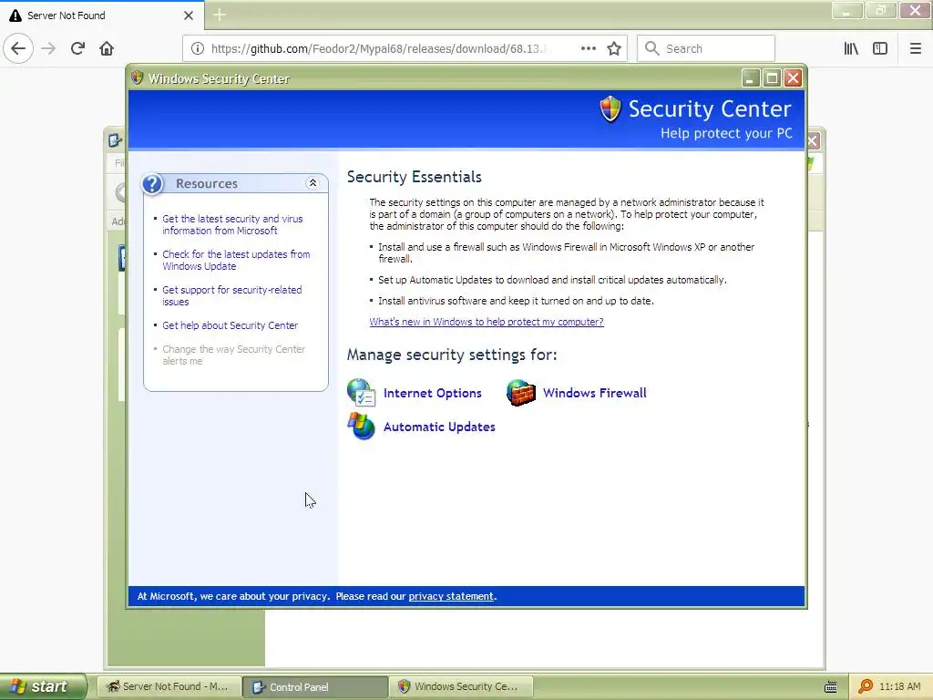Open What's new in Windows help link
The width and height of the screenshot is (933, 700).
coord(487,322)
